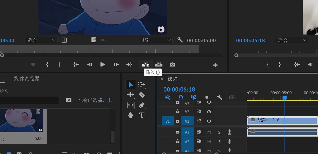Click the Insert button in Source monitor
The height and width of the screenshot is (154, 318).
pyautogui.click(x=145, y=64)
